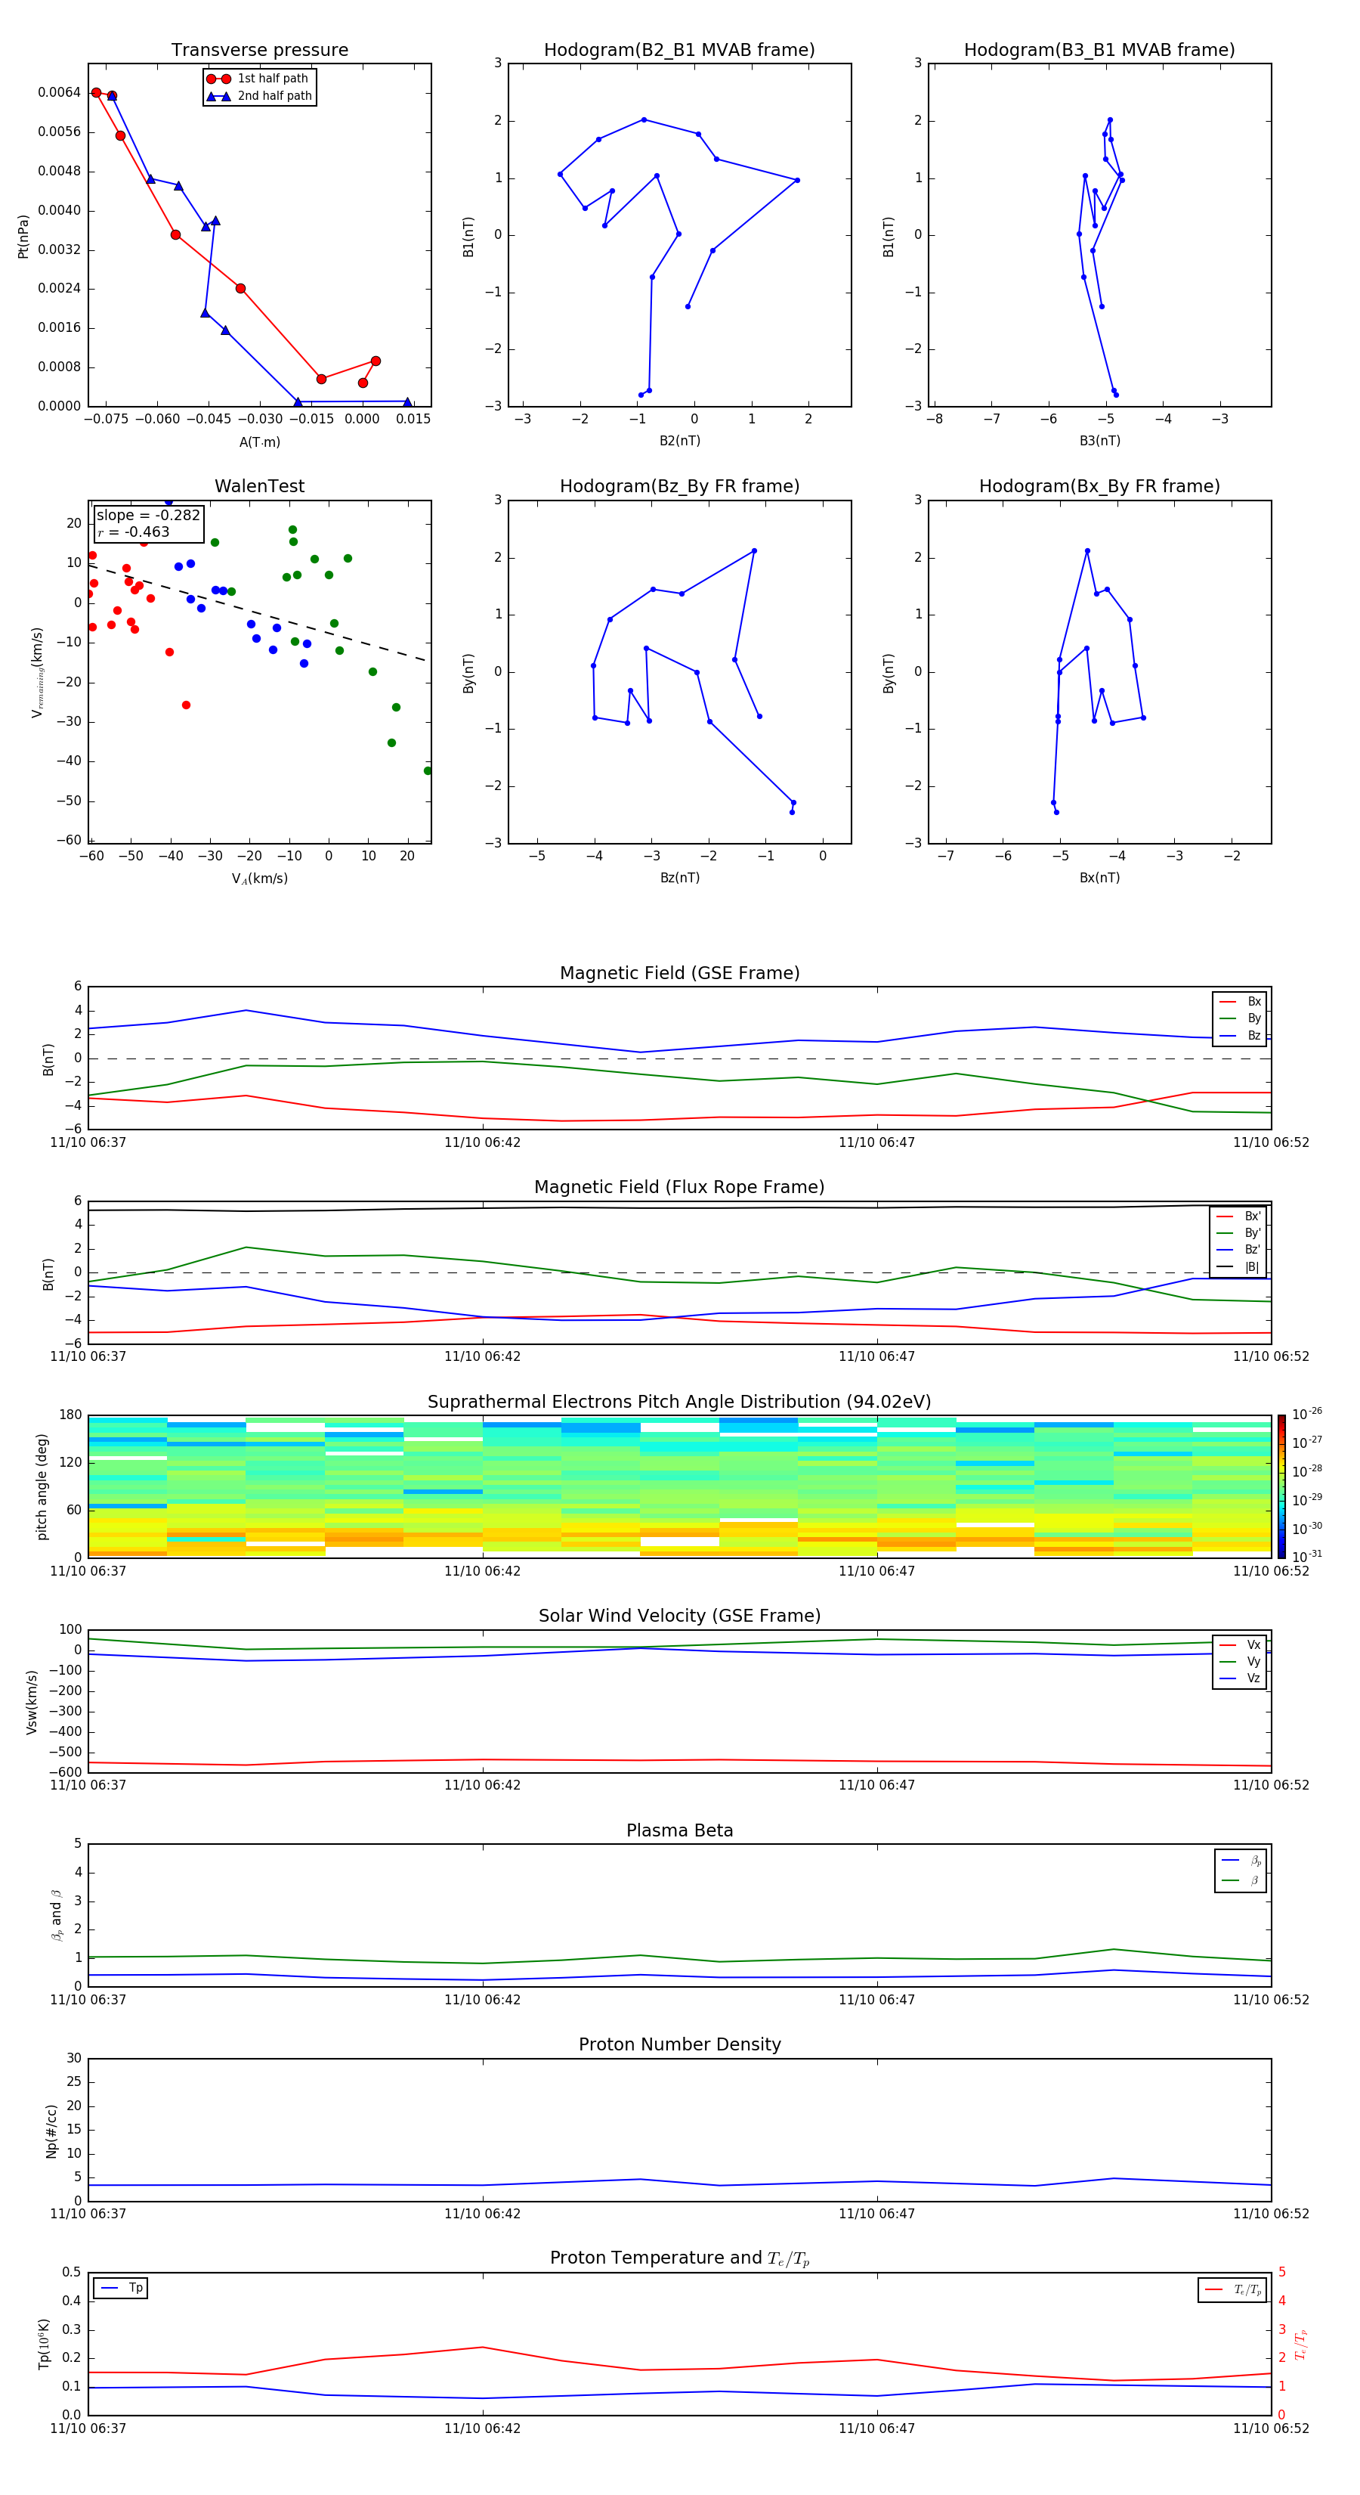Select the Vy entry in velocity legend
This screenshot has height=2495, width=1360.
pos(1240,1661)
